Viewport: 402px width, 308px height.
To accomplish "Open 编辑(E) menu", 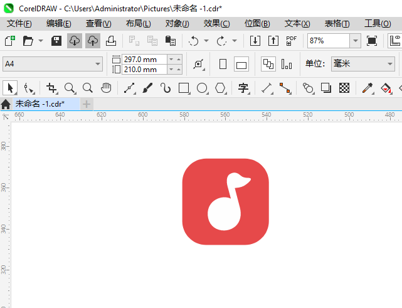I will point(59,24).
